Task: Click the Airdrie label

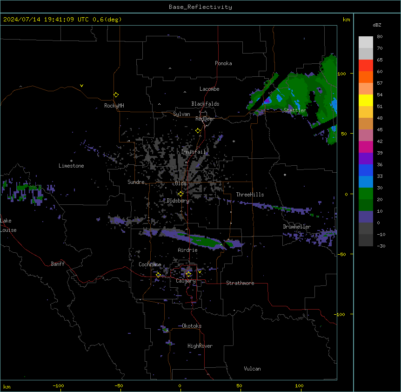Action: (x=187, y=250)
